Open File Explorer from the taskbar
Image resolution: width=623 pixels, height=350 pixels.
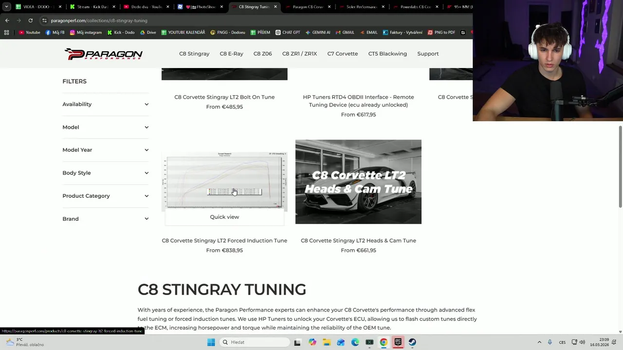pyautogui.click(x=326, y=342)
